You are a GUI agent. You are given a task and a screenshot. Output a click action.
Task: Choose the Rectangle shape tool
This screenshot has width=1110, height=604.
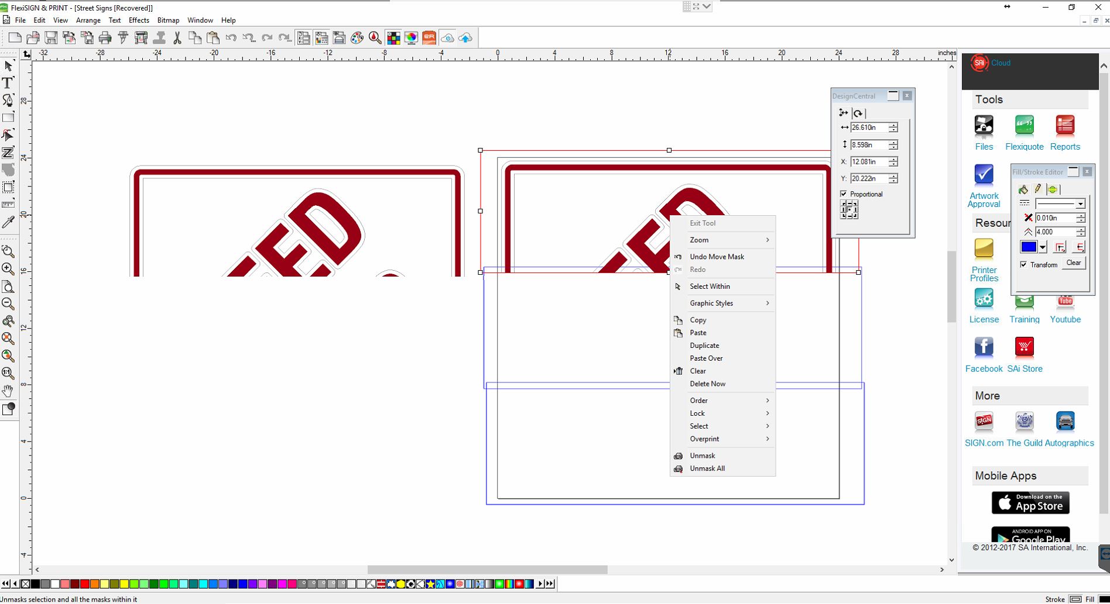point(8,118)
